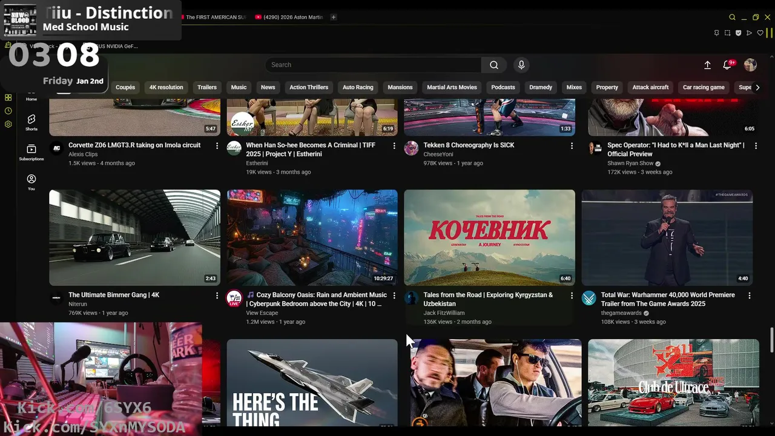This screenshot has width=775, height=436.
Task: Filter by Car racing game chip
Action: click(x=704, y=87)
